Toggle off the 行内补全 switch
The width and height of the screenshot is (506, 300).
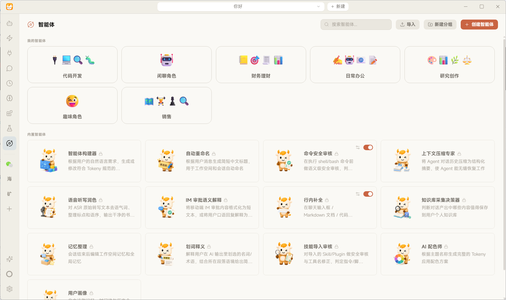click(368, 194)
